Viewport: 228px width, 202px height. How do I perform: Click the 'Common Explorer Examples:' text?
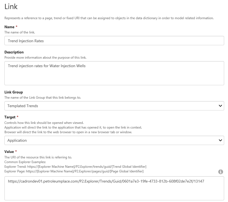[25, 162]
